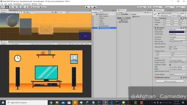Toggle the Occlusion Culling checkbox
The width and height of the screenshot is (187, 105).
[170, 65]
